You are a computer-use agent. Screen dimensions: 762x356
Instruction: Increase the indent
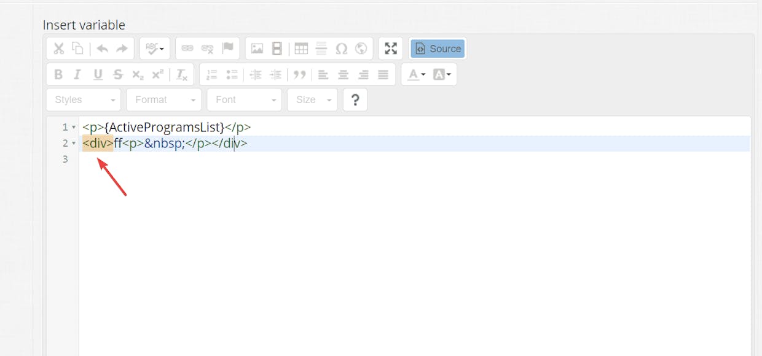[275, 75]
